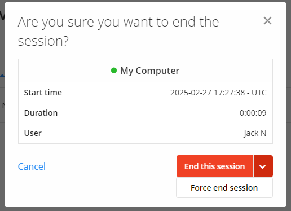The image size is (291, 211).
Task: Click the Jack N user name
Action: pos(255,133)
